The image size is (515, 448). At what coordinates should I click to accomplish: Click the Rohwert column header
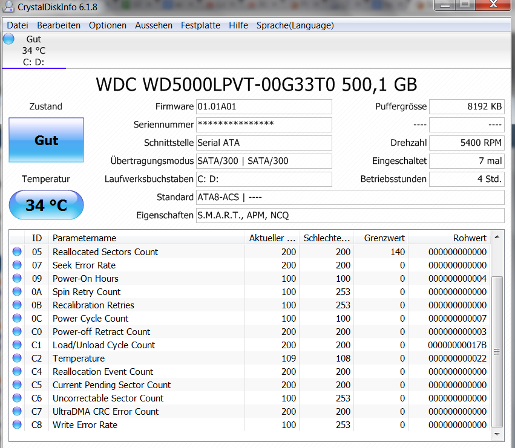[x=449, y=238]
